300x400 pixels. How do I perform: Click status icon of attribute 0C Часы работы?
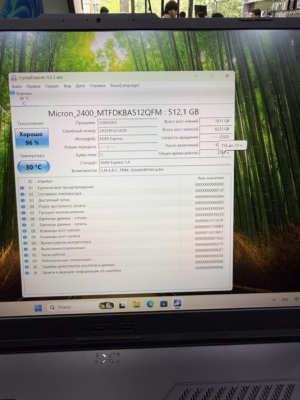coord(26,255)
